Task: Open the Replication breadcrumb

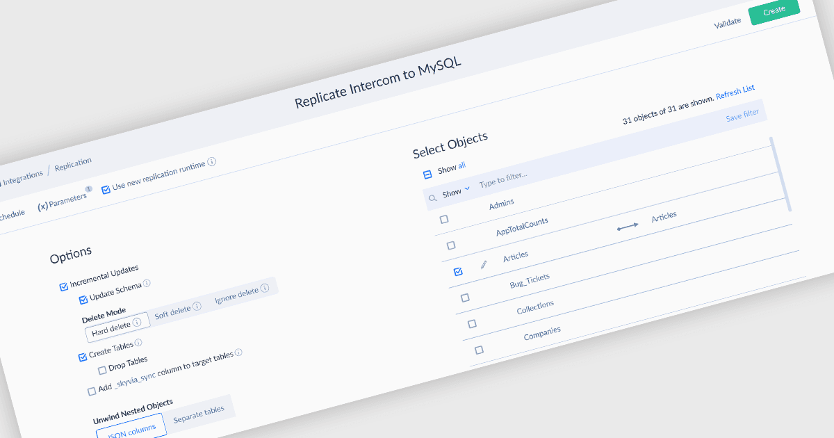Action: point(73,164)
